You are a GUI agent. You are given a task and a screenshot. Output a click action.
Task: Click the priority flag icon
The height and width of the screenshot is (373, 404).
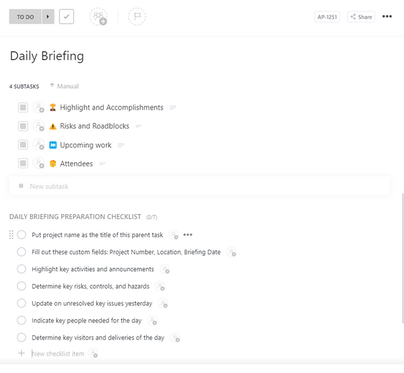point(137,17)
